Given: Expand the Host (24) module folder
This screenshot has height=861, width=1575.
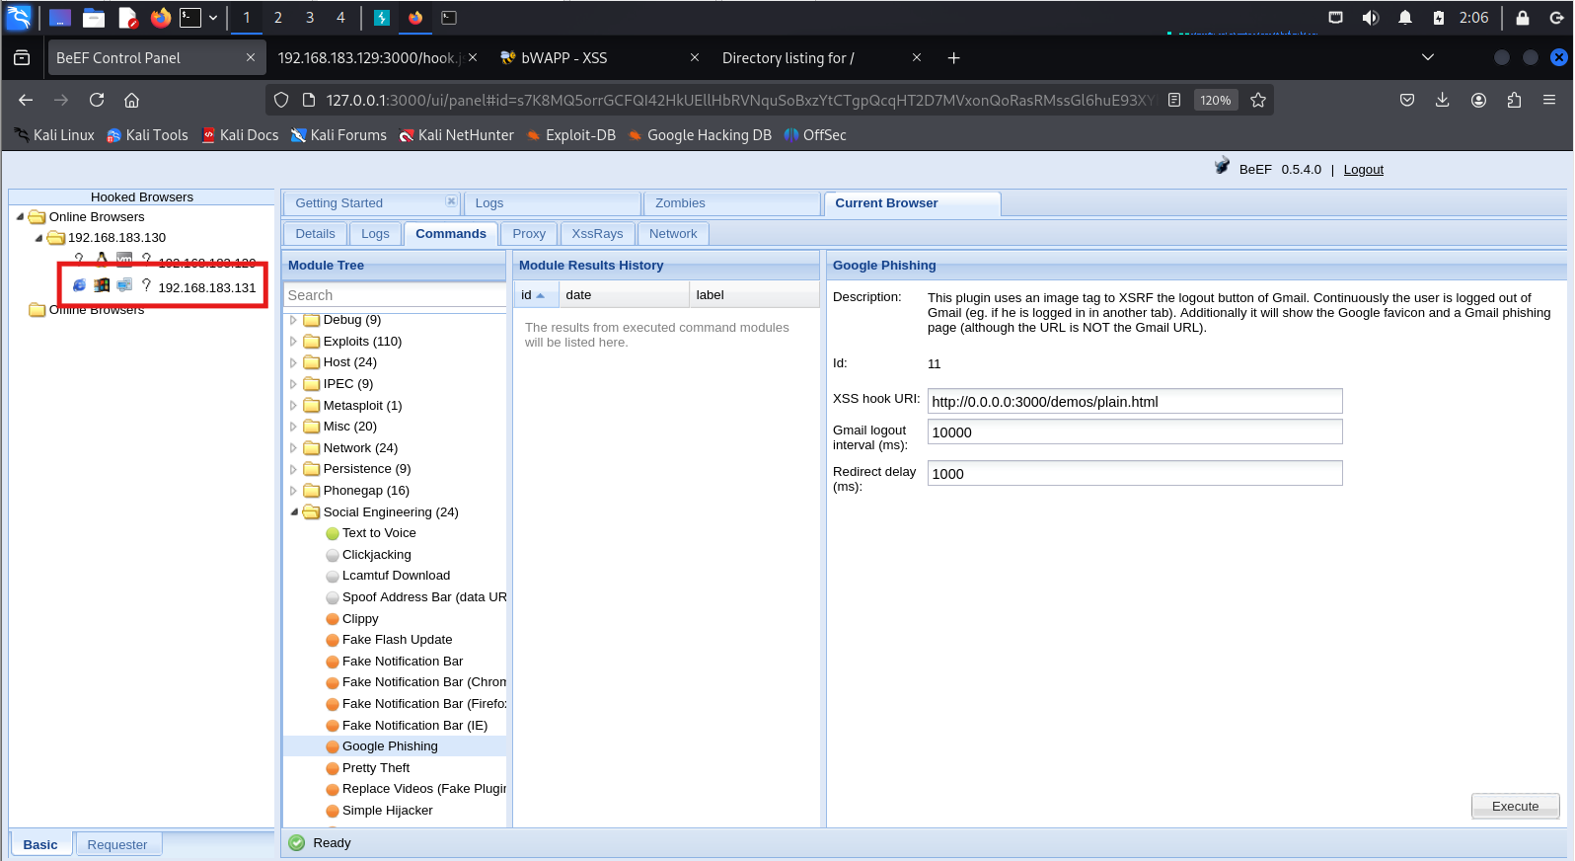Looking at the screenshot, I should [293, 362].
